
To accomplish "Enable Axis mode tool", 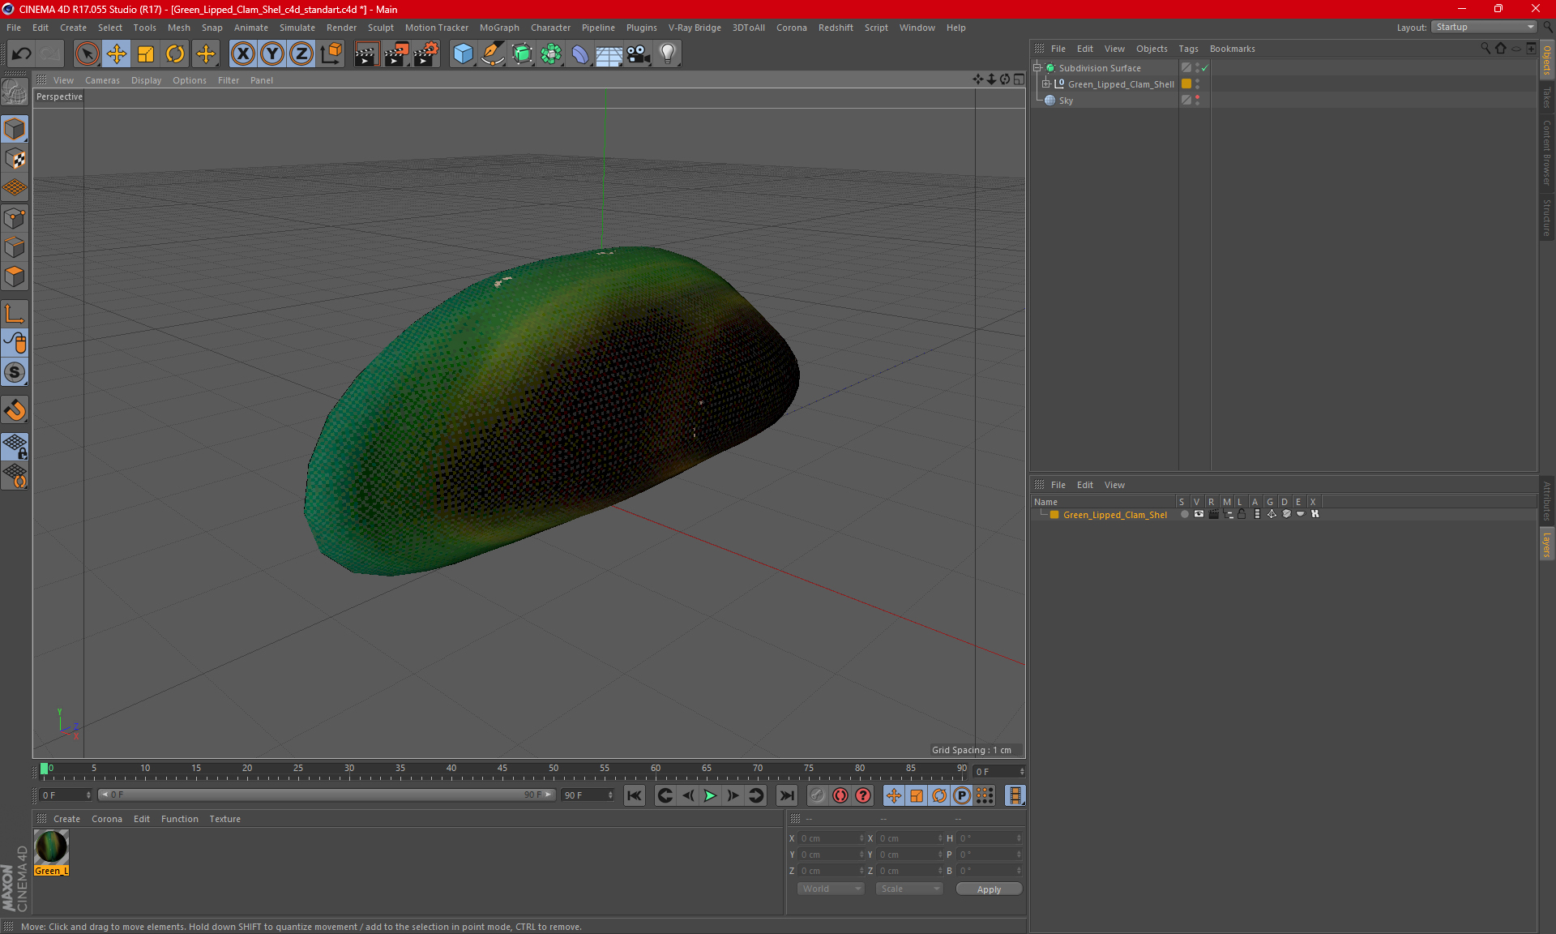I will pyautogui.click(x=15, y=314).
